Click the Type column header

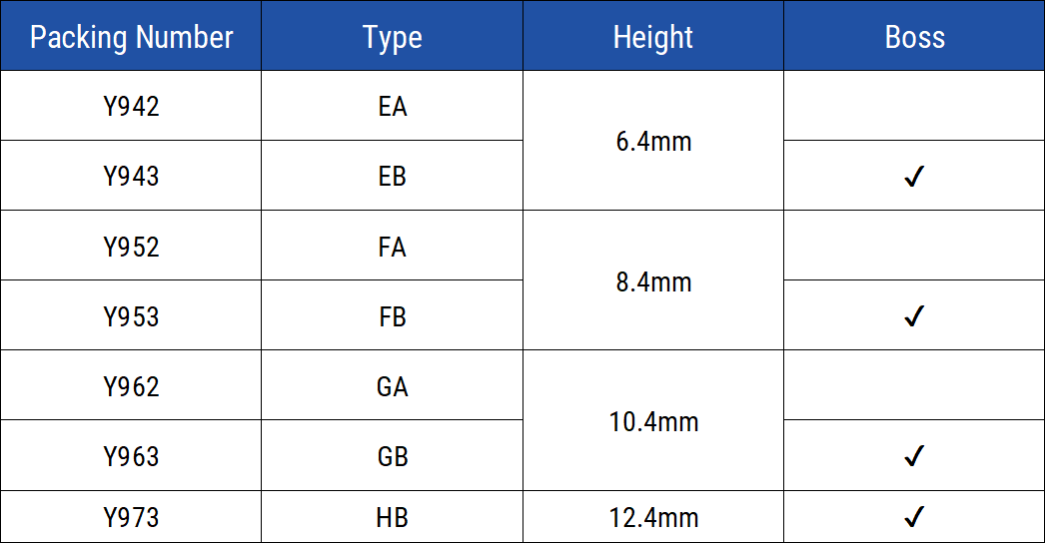click(x=392, y=37)
